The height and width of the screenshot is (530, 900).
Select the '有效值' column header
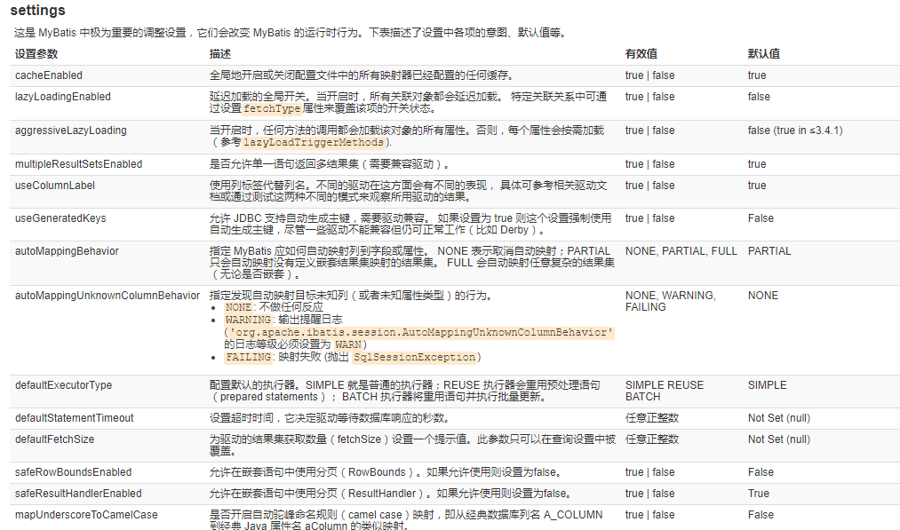[641, 54]
